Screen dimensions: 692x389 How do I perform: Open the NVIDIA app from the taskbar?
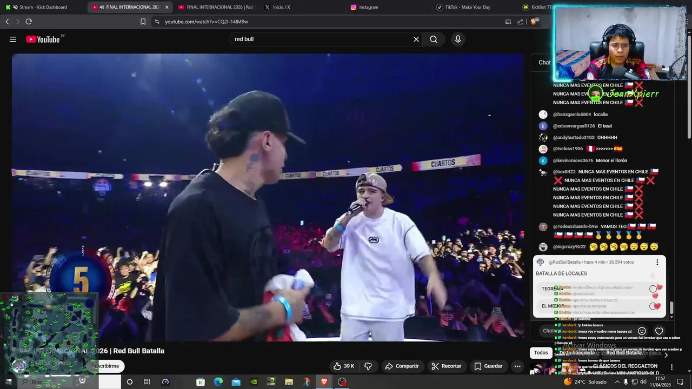click(x=254, y=382)
